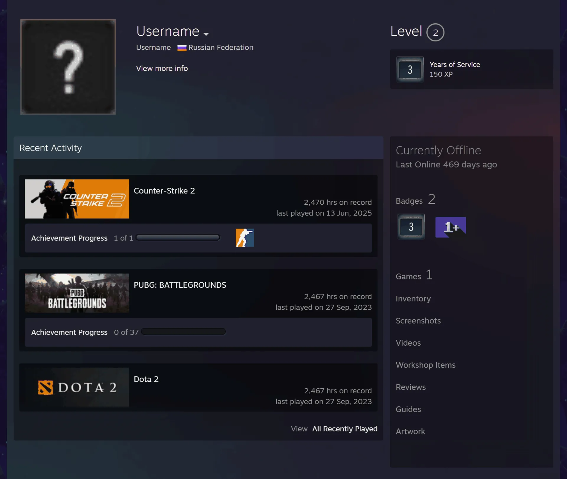Open the Videos link
The width and height of the screenshot is (567, 479).
pyautogui.click(x=408, y=343)
